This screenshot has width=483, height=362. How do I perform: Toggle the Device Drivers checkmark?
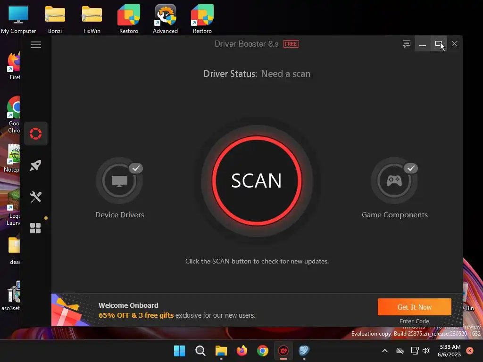click(x=136, y=168)
